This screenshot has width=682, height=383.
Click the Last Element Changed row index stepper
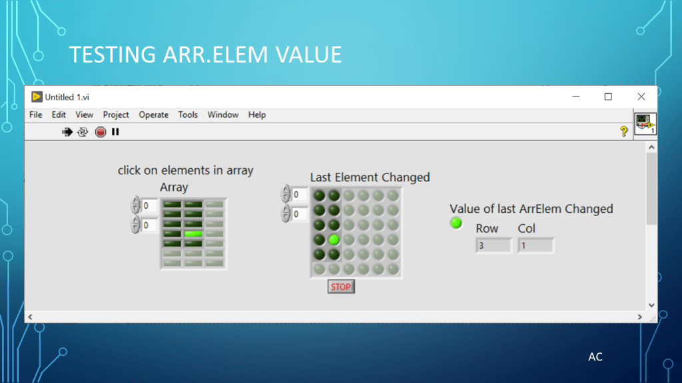point(286,194)
